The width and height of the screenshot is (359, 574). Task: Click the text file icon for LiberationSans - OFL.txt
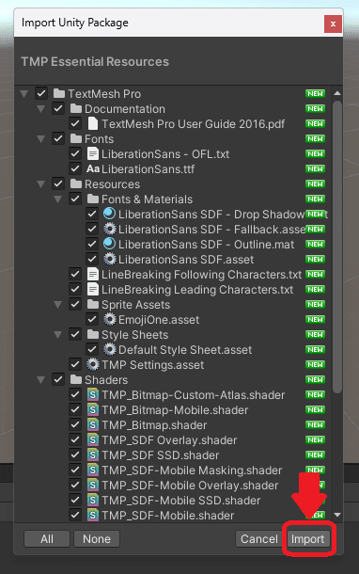[x=93, y=153]
